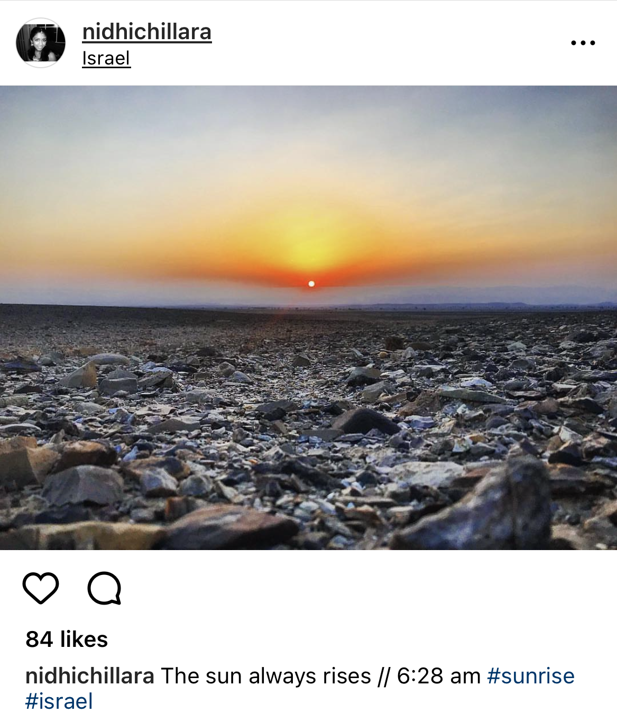The height and width of the screenshot is (722, 617).
Task: View who liked via 84 likes
Action: tap(67, 639)
